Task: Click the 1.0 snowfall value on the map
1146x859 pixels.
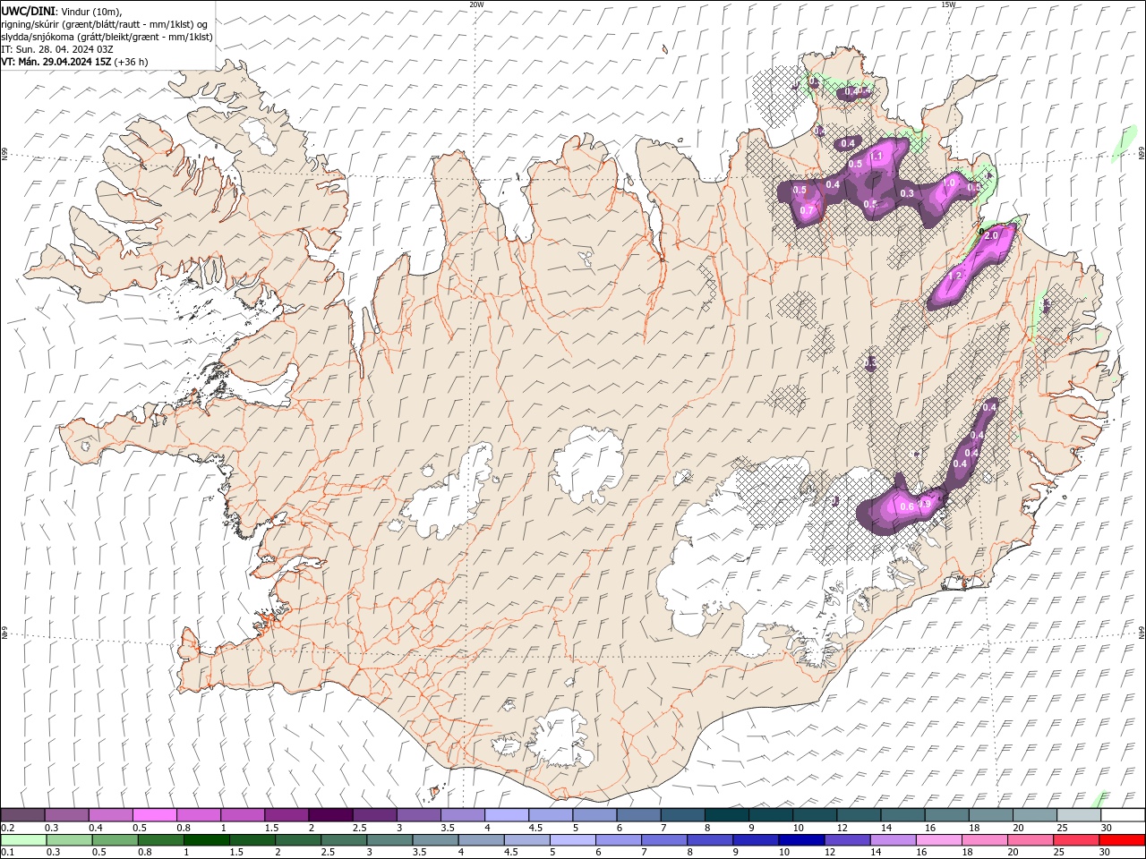Action: (949, 183)
